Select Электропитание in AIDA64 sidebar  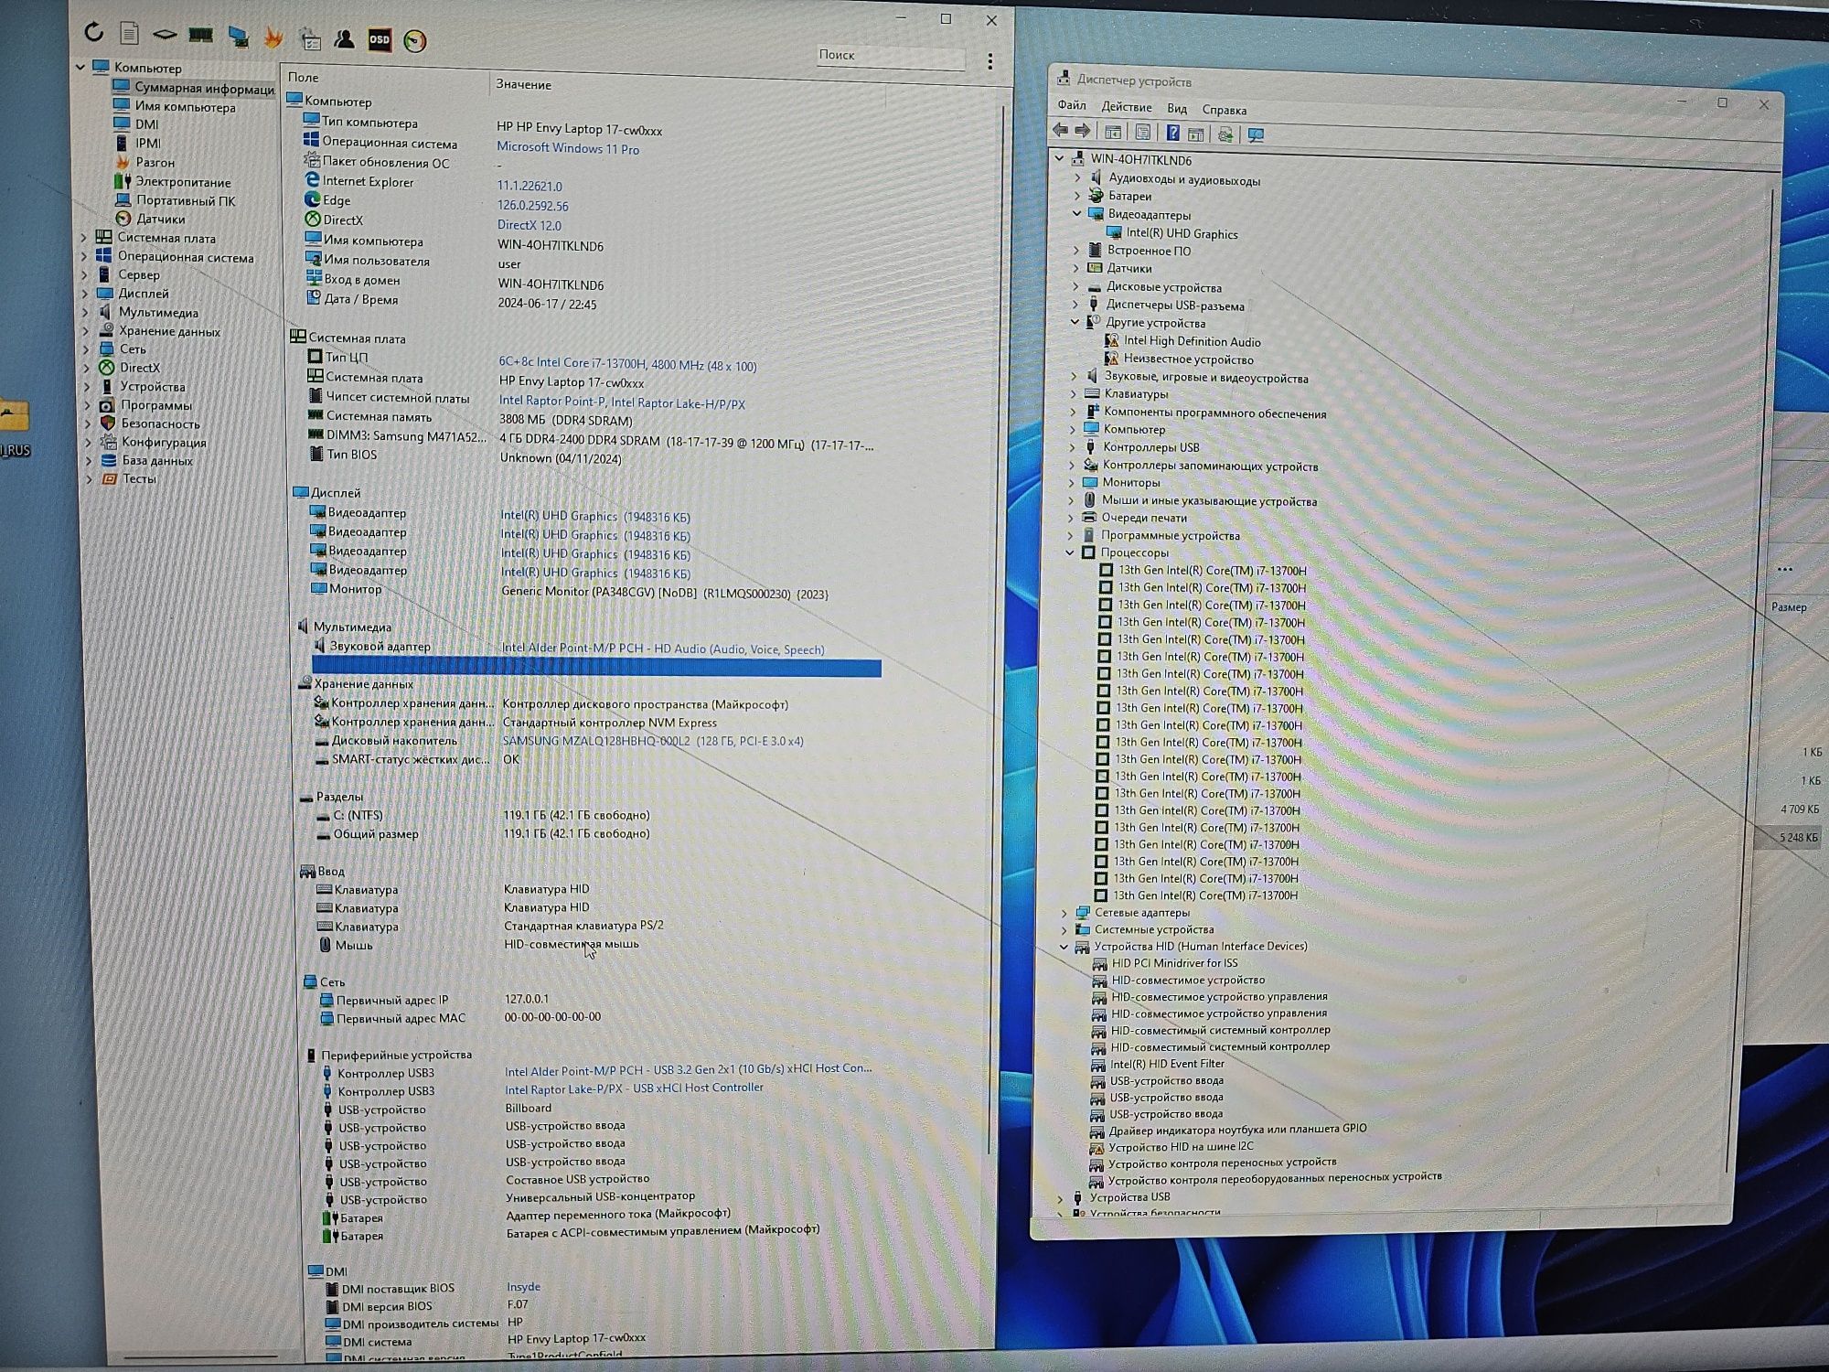point(183,182)
